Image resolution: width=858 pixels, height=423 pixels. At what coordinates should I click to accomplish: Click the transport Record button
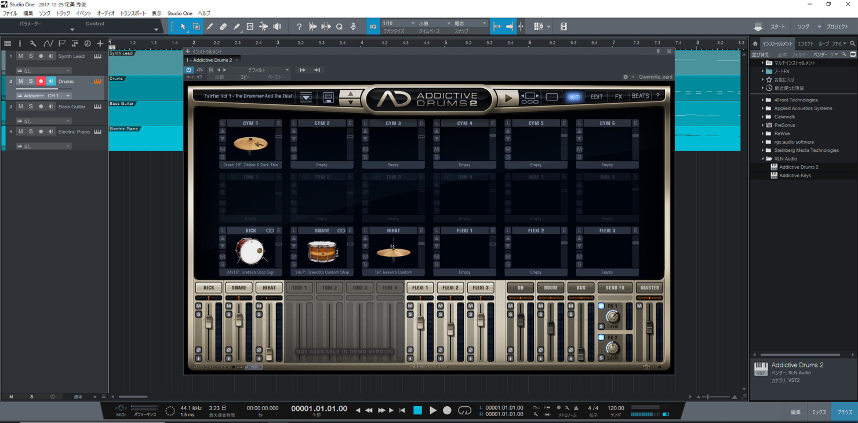447,410
